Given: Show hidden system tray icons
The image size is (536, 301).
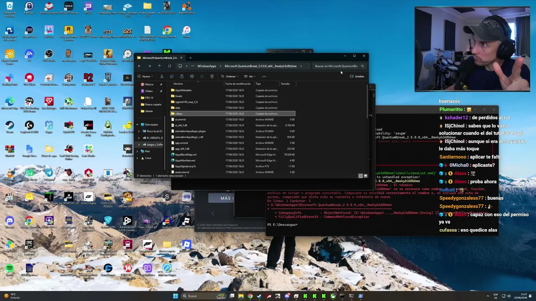Looking at the screenshot, I should (487, 296).
